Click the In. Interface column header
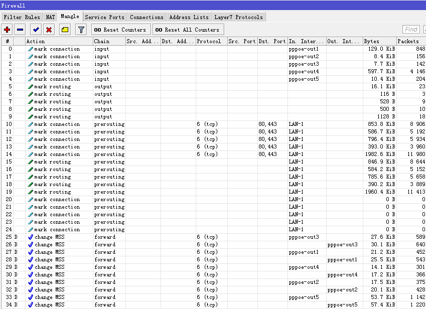The width and height of the screenshot is (426, 309). (x=307, y=41)
